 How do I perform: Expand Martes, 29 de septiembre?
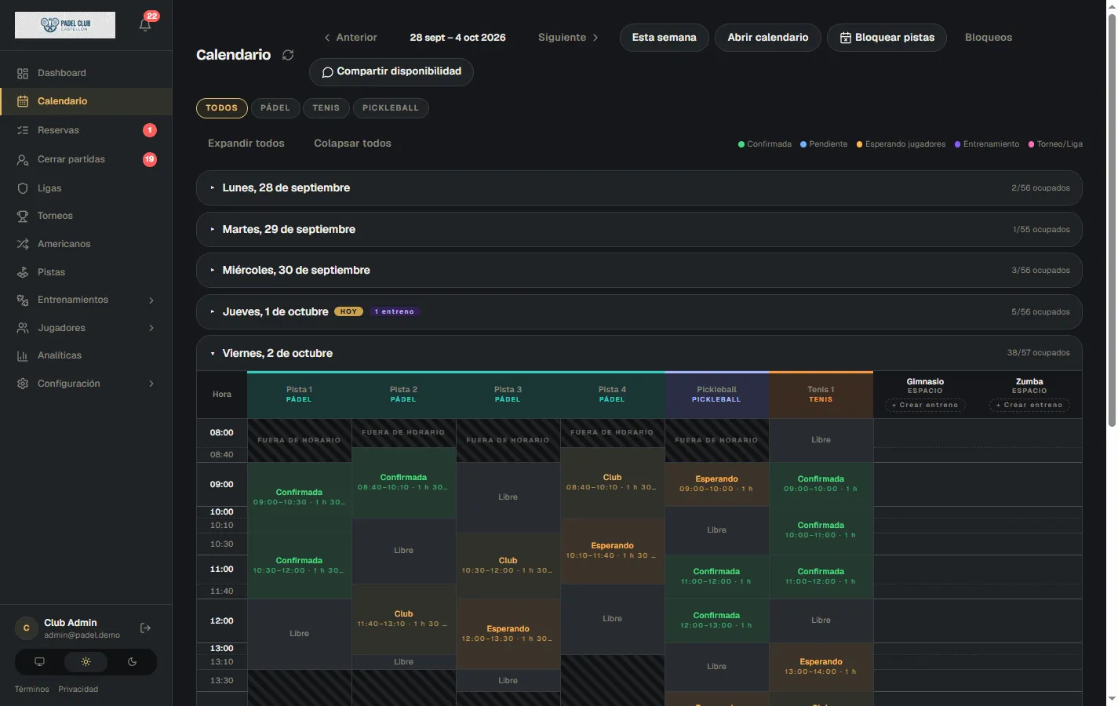(x=639, y=230)
